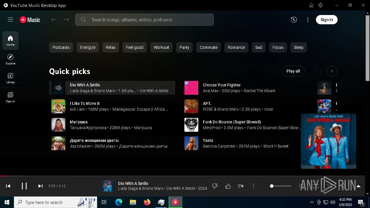The image size is (370, 208).
Task: Open the Windows Start menu
Action: click(x=7, y=202)
